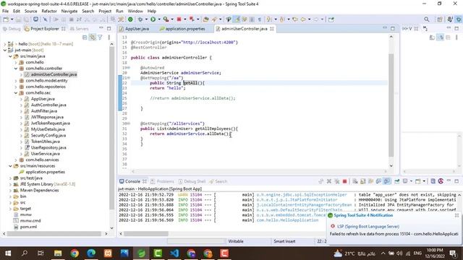
Task: Click the red Stop icon in main toolbar
Action: point(179,19)
